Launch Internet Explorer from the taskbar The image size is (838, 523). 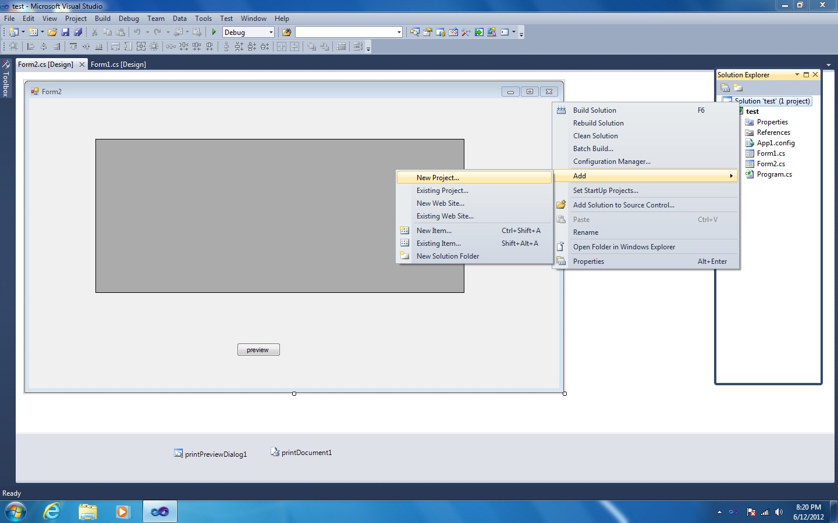pyautogui.click(x=52, y=512)
